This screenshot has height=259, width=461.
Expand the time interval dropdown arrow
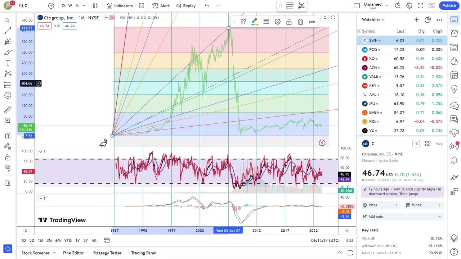click(x=84, y=6)
